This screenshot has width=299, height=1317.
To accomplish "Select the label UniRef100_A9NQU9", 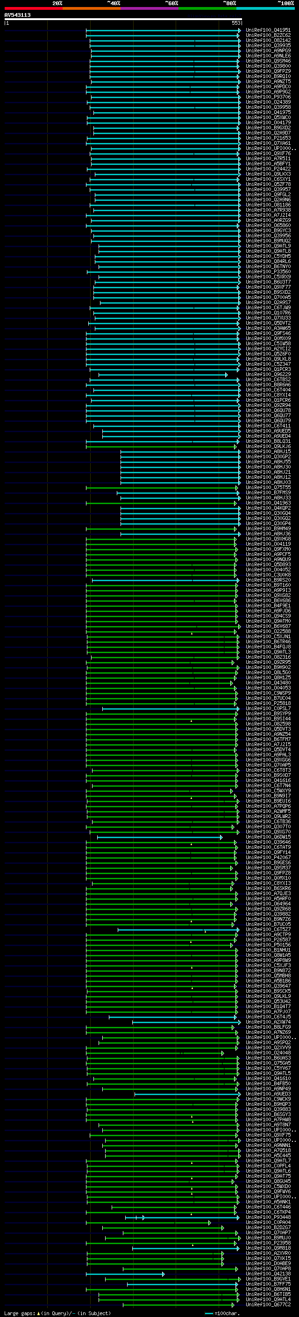I will coord(268,559).
